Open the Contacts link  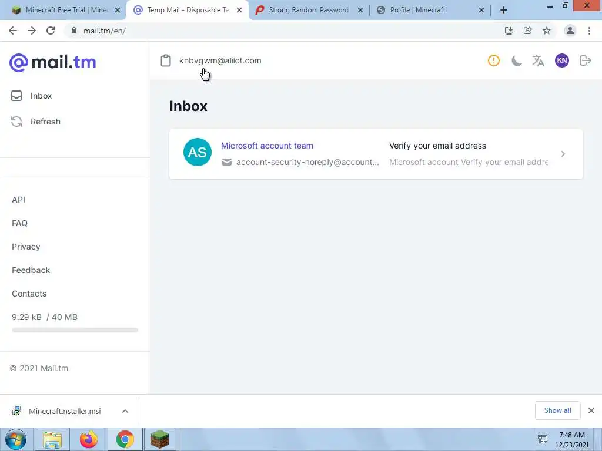29,294
